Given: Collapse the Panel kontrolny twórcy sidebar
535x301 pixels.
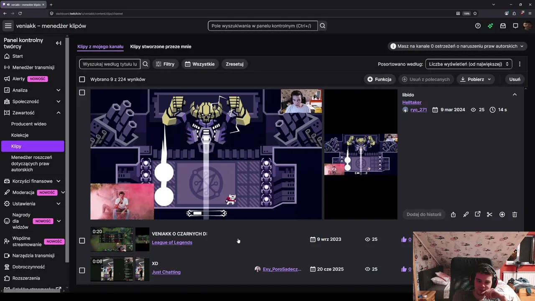Looking at the screenshot, I should (59, 43).
